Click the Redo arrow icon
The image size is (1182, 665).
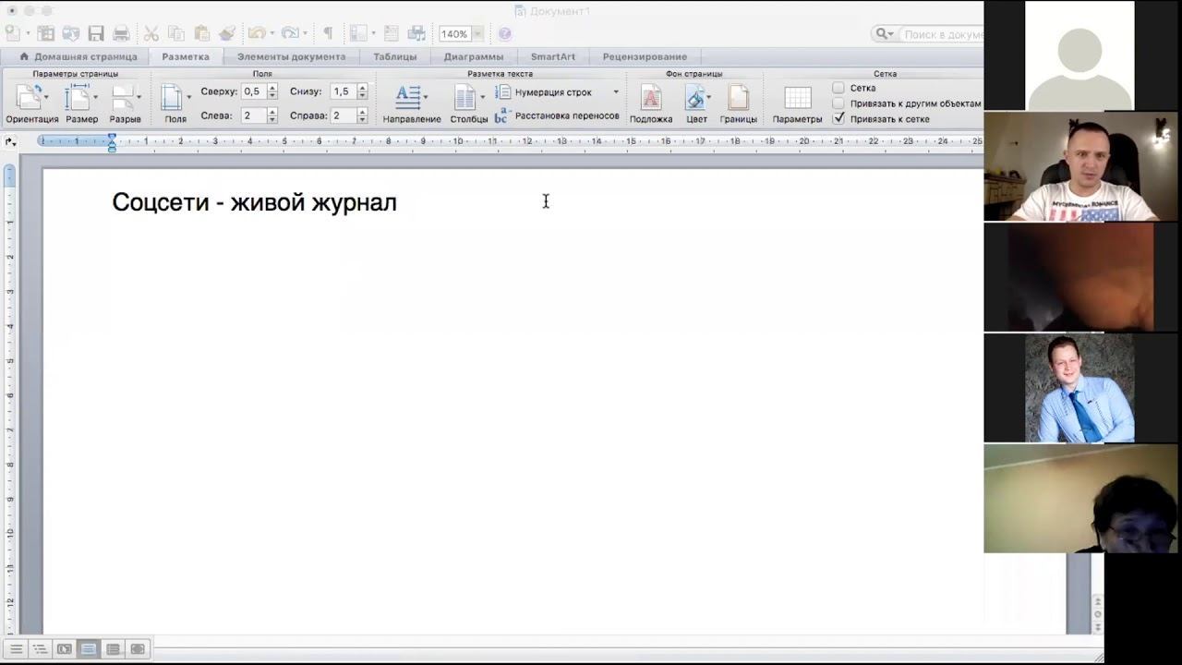289,33
